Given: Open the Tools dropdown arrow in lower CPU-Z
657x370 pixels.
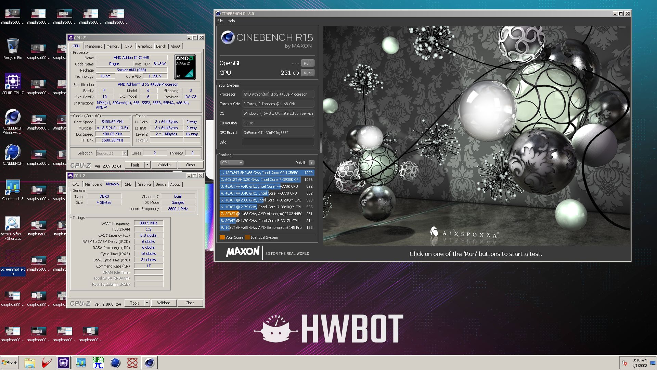Looking at the screenshot, I should click(147, 303).
